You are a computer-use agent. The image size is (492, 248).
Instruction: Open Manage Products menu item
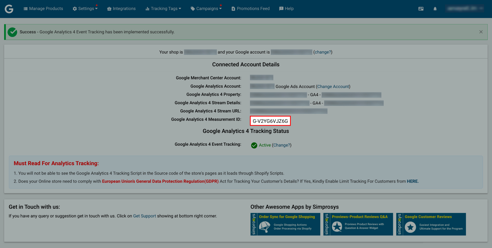pyautogui.click(x=43, y=8)
